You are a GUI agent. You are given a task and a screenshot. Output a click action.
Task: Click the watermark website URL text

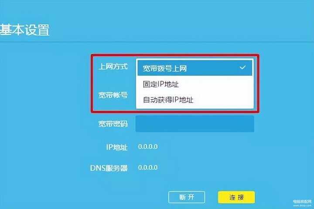click(302, 205)
